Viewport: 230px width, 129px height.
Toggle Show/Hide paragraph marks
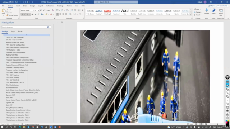tap(82, 10)
